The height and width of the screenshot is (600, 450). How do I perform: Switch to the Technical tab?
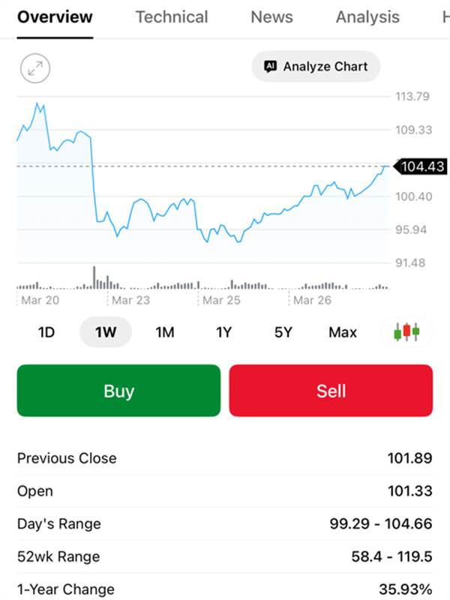(x=172, y=17)
